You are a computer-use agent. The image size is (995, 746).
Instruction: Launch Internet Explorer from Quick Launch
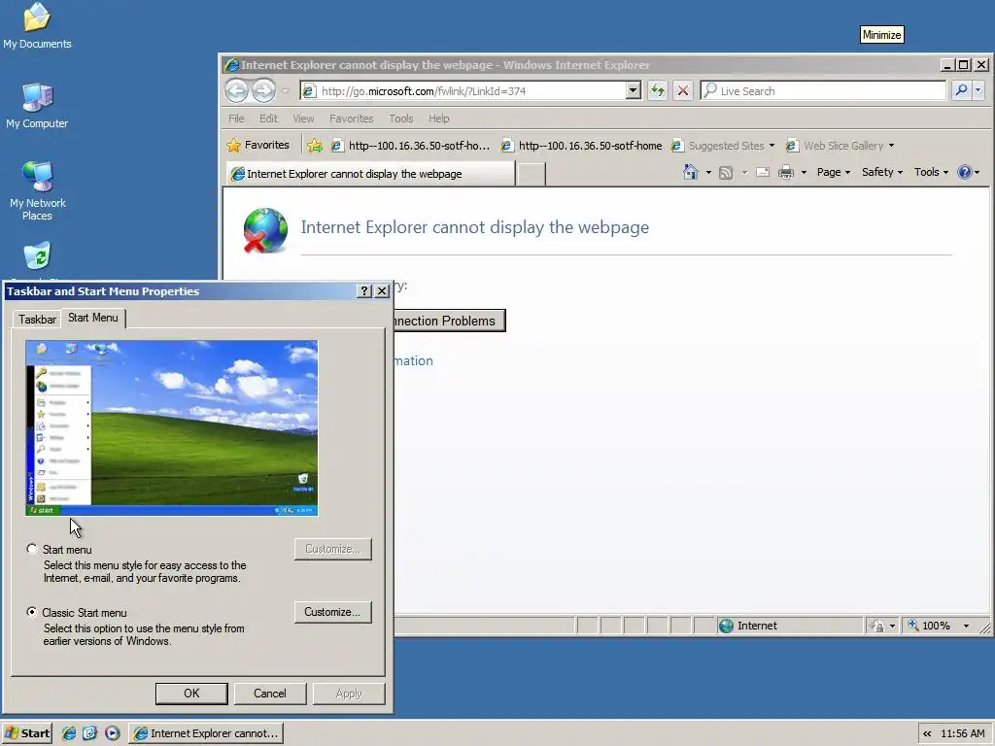pos(69,733)
